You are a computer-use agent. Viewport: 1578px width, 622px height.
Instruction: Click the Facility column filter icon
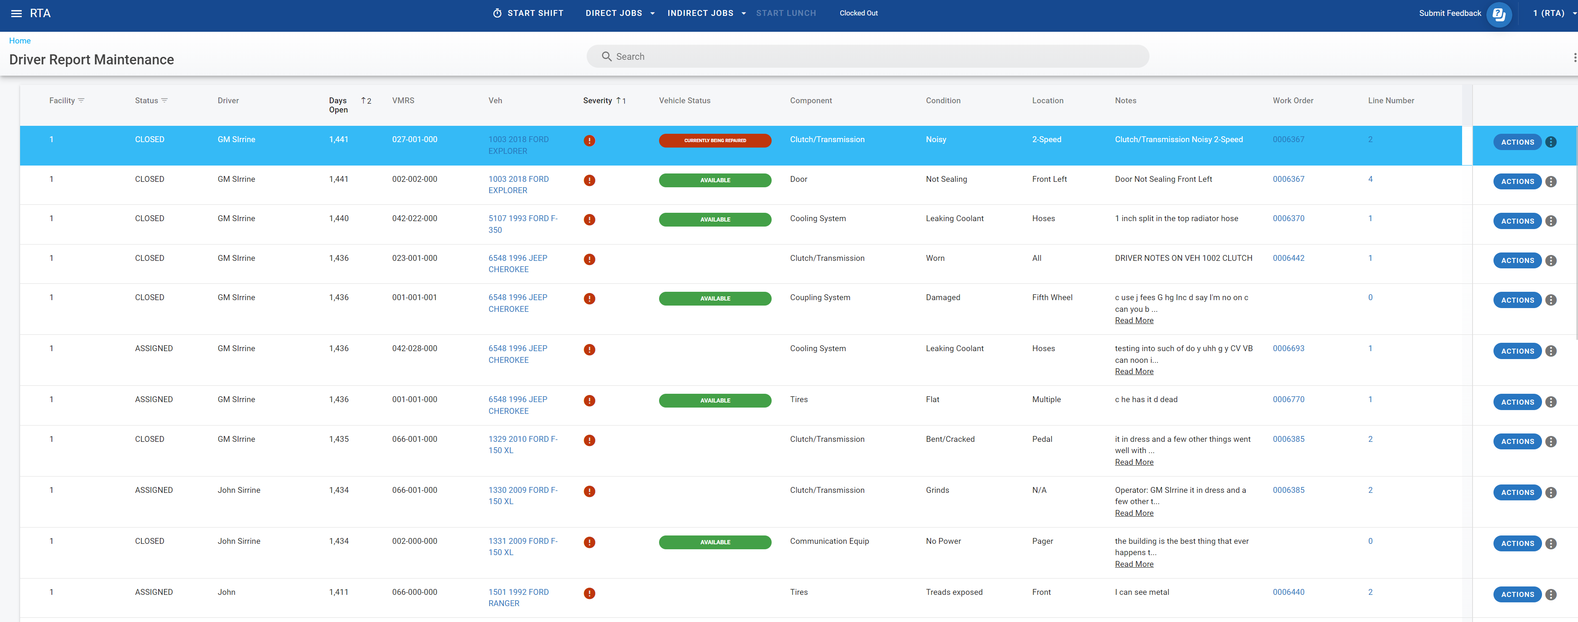pos(82,100)
